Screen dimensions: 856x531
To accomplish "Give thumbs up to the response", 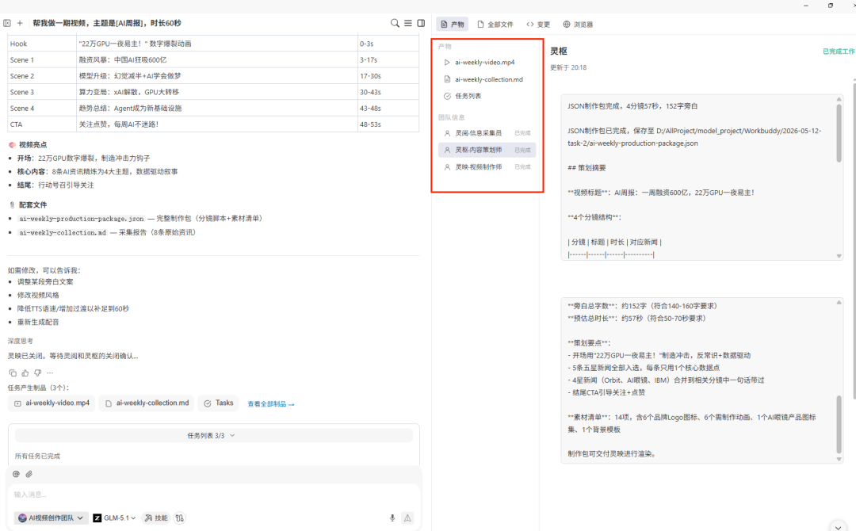I will point(25,372).
